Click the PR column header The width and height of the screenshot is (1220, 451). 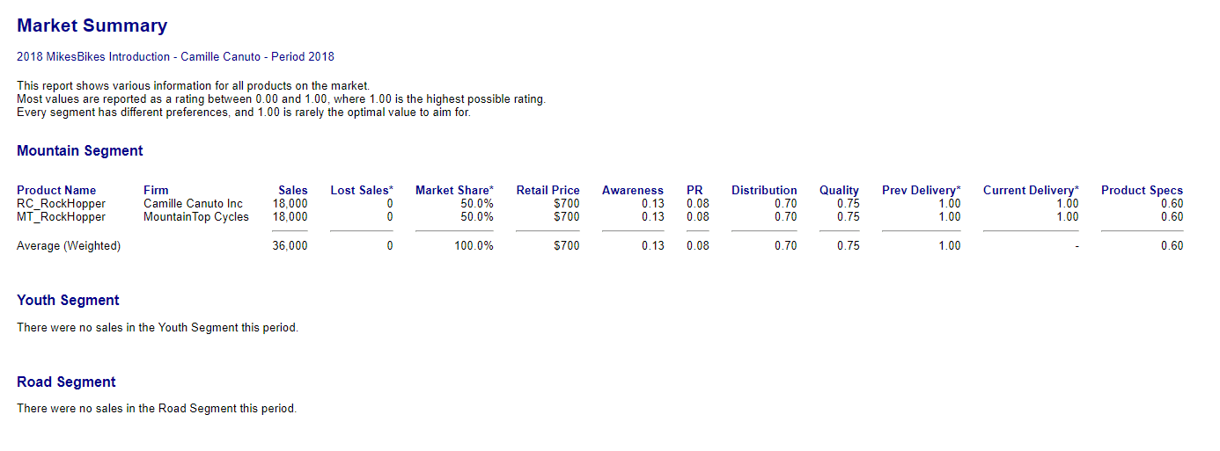point(695,190)
